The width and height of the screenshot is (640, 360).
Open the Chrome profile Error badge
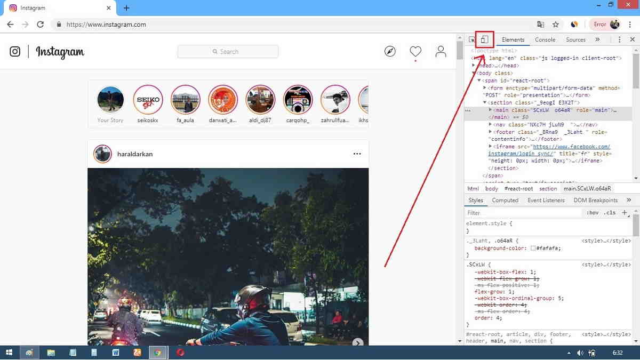[x=606, y=24]
